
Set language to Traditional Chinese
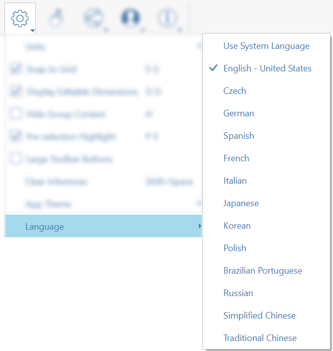[x=260, y=338]
